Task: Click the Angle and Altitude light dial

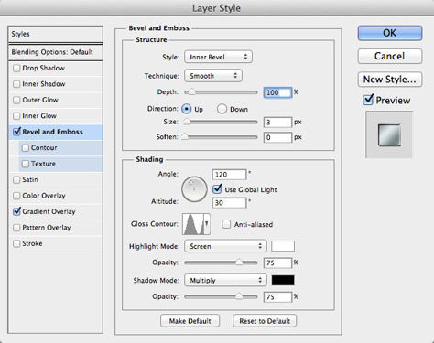Action: tap(194, 189)
